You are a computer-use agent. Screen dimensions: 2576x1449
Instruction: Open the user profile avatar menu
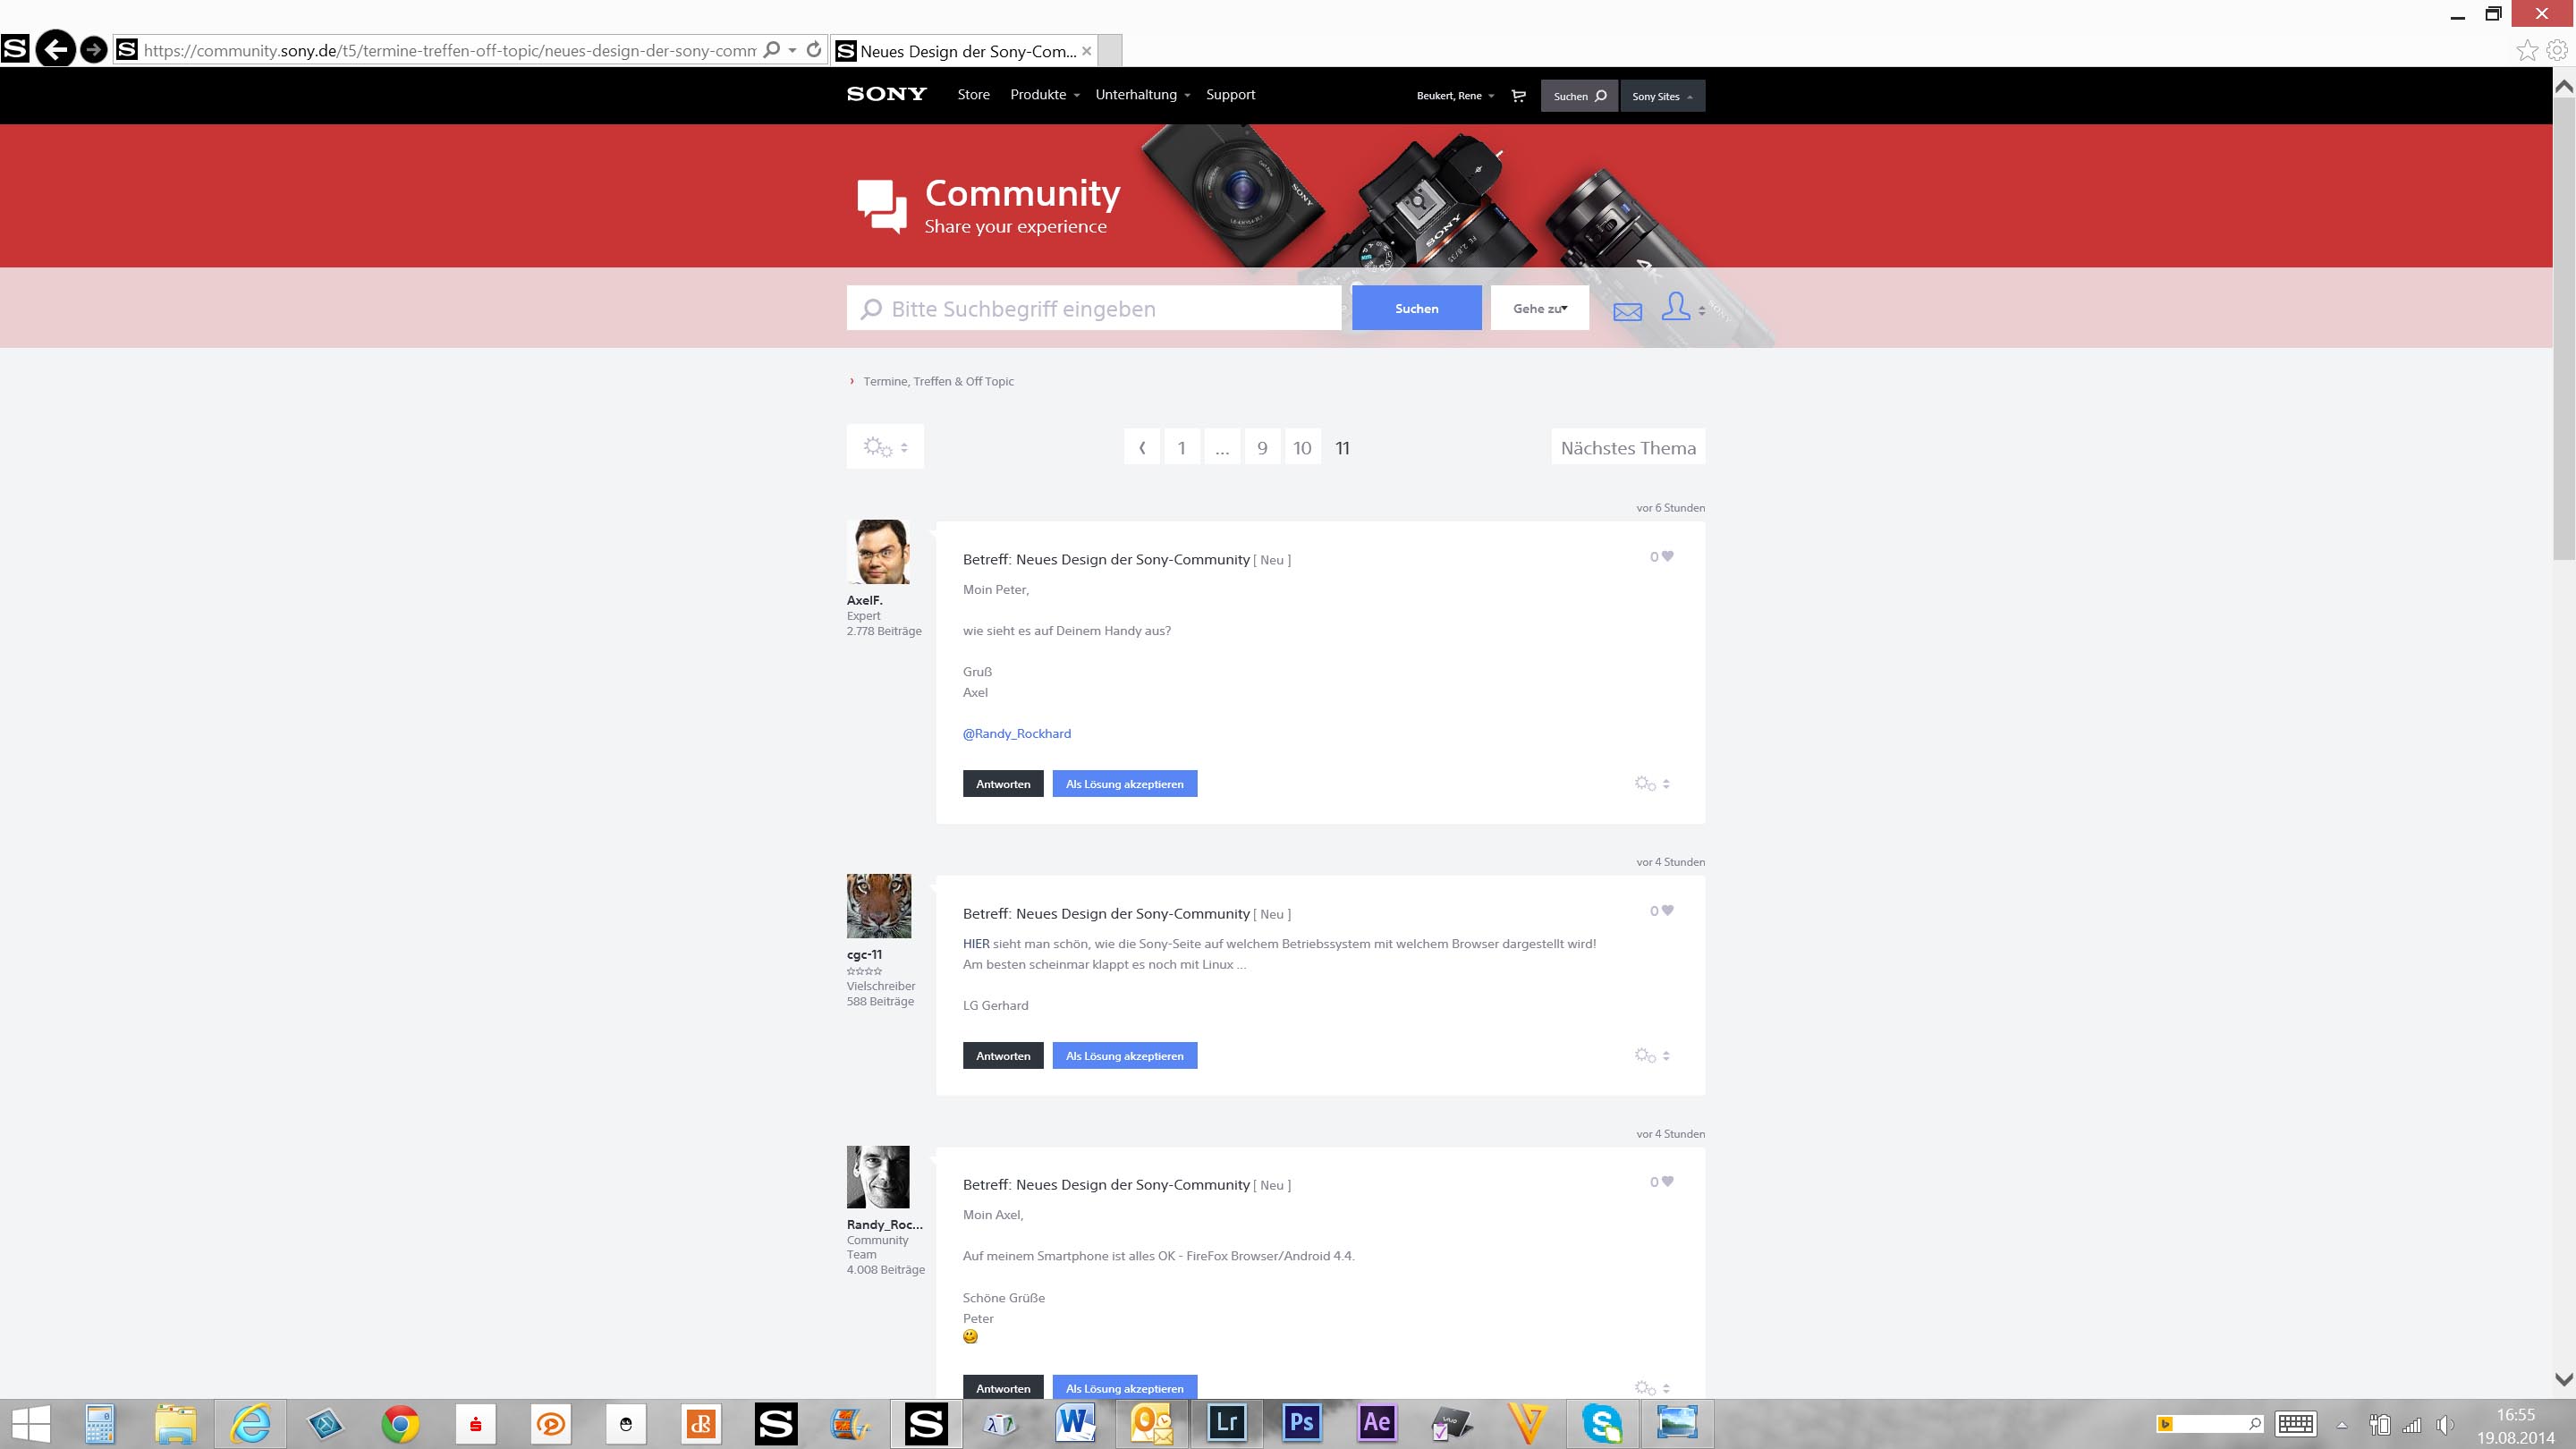(x=1677, y=307)
